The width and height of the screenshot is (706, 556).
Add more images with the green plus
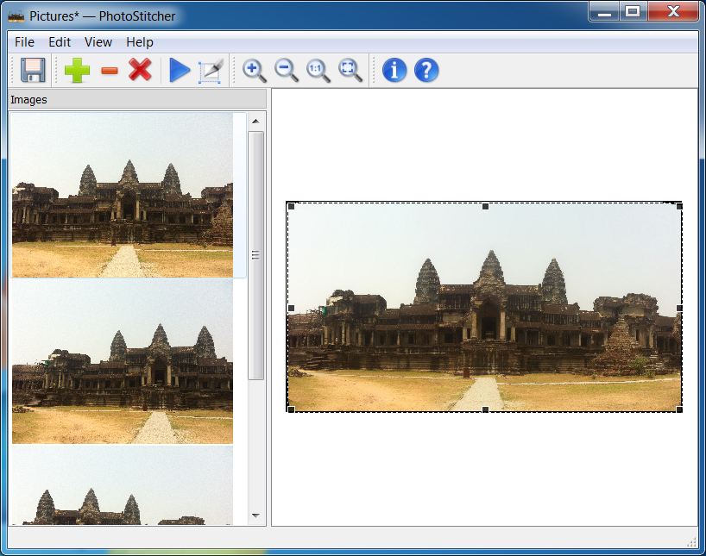[x=76, y=72]
